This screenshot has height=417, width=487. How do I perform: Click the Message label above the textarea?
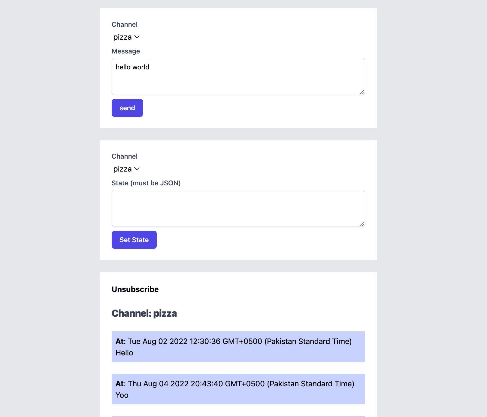[126, 51]
